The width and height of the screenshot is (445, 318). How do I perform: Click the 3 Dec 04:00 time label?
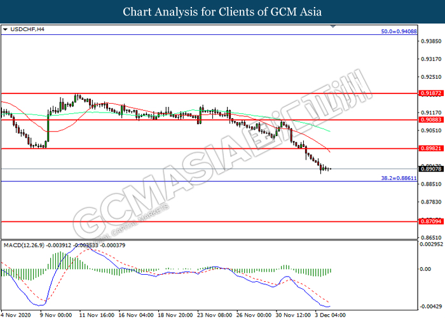(x=331, y=315)
